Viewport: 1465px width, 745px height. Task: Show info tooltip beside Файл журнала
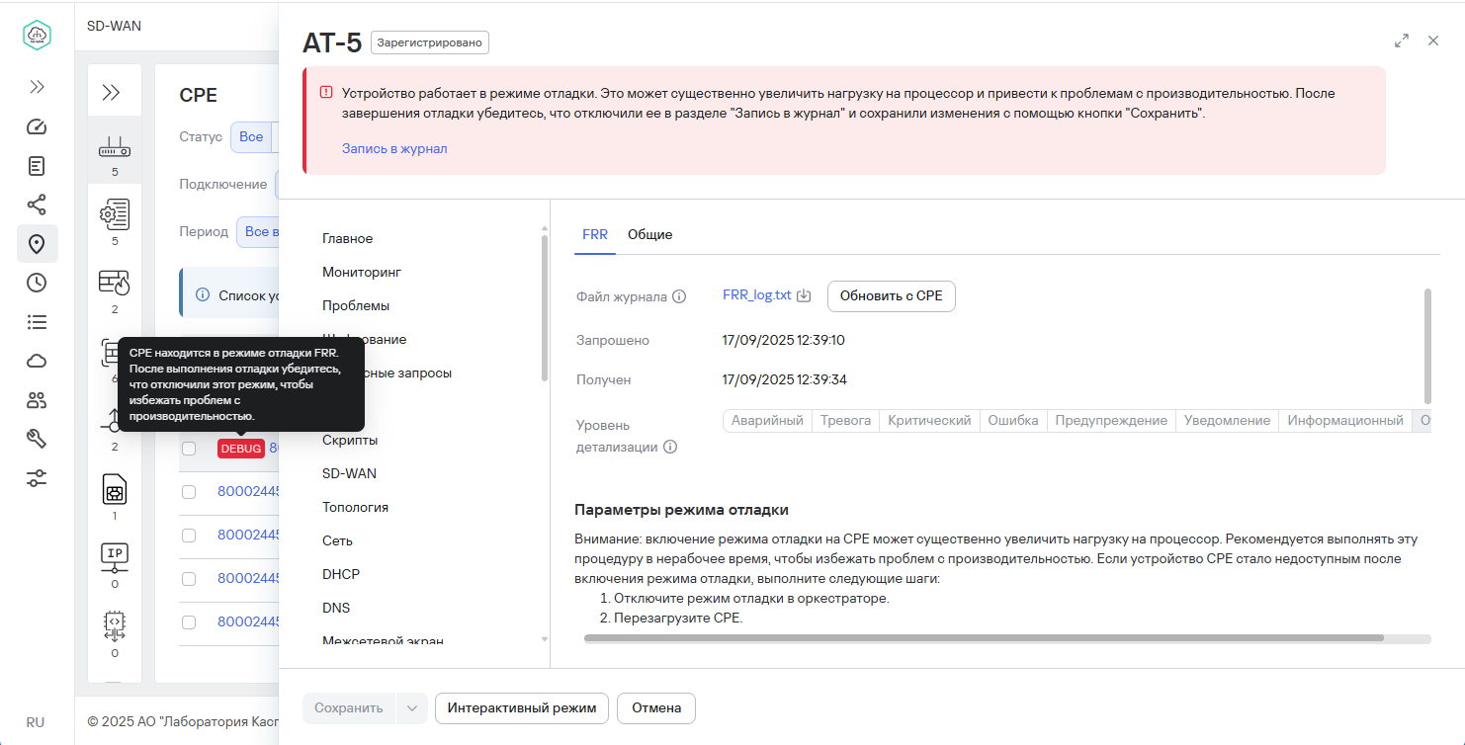679,296
